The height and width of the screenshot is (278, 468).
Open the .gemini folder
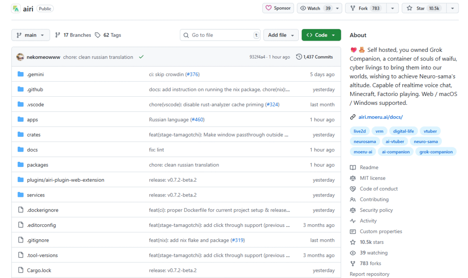click(35, 74)
